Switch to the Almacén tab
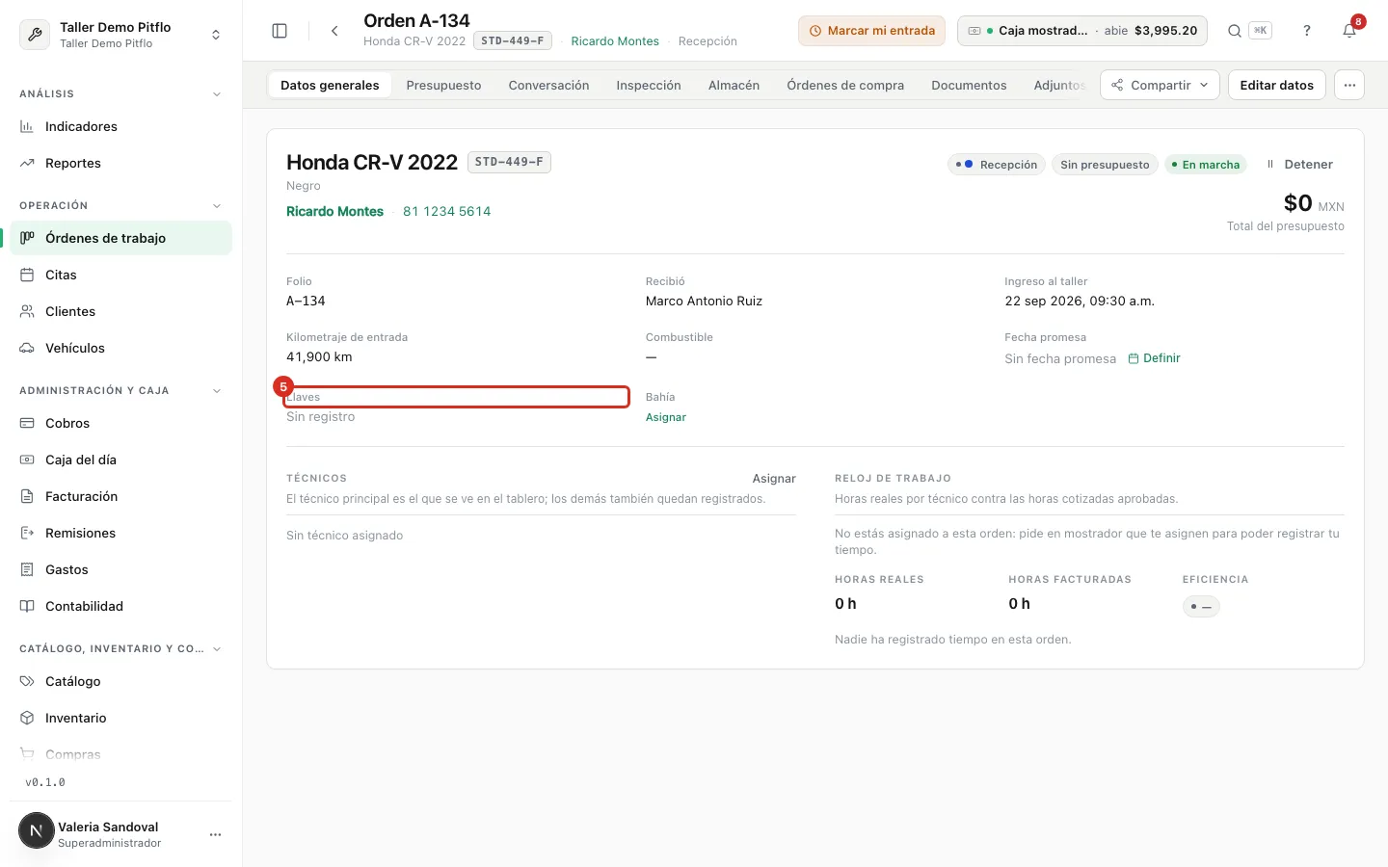 (x=734, y=85)
